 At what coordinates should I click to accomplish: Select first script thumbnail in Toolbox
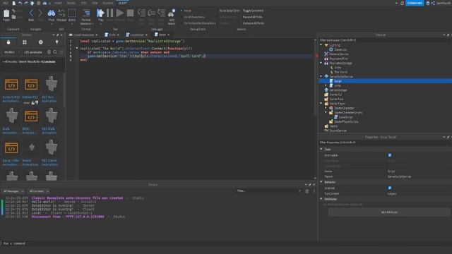point(11,85)
